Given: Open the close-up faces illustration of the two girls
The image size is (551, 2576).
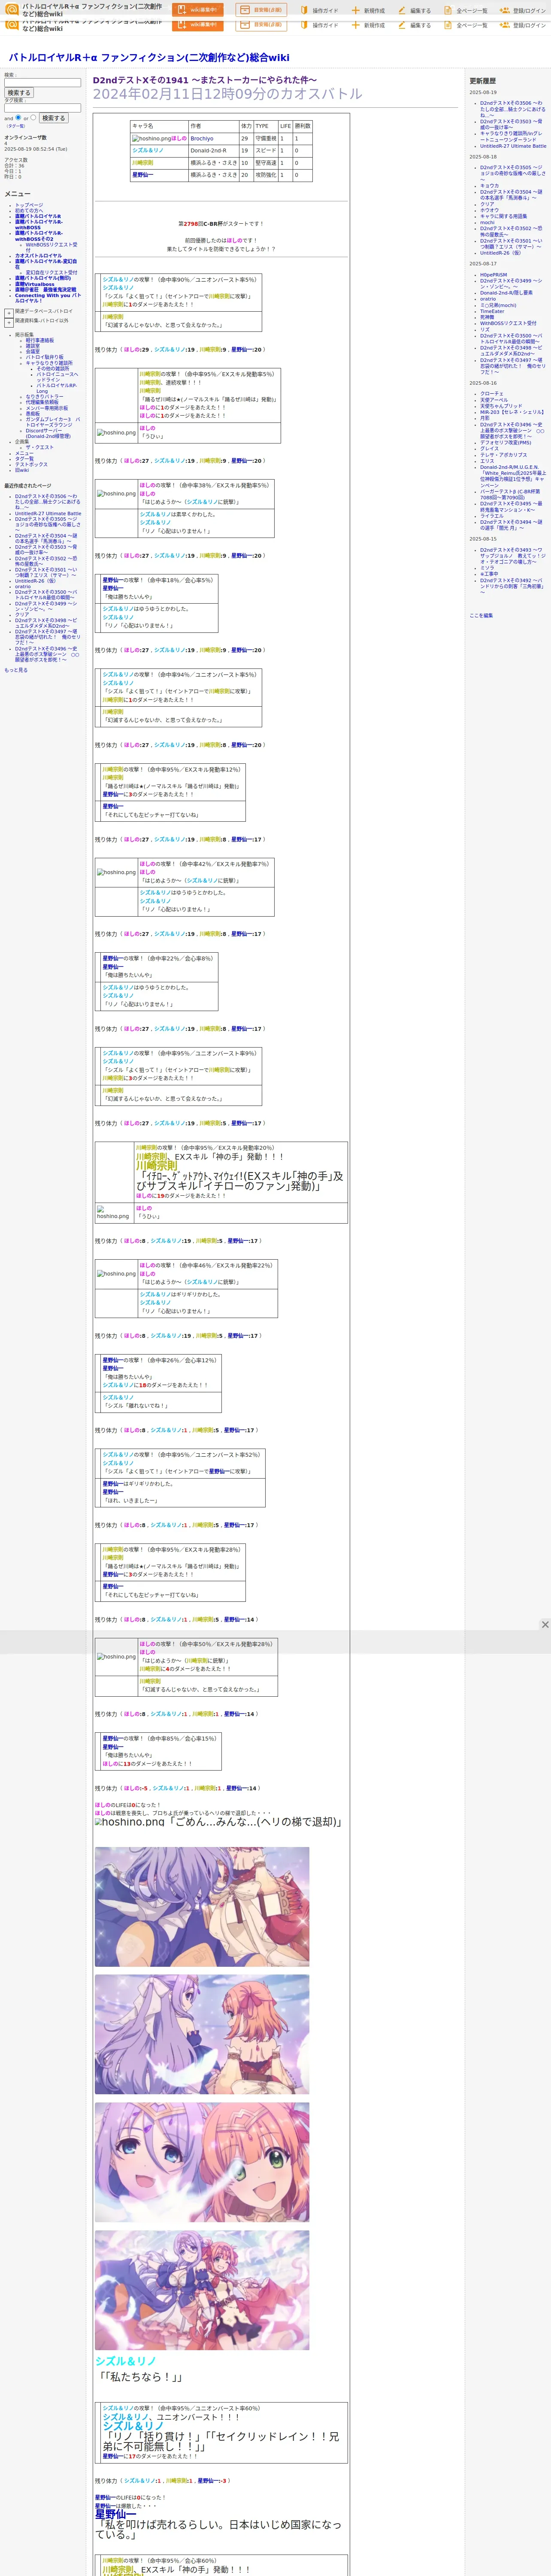Looking at the screenshot, I should tap(202, 2162).
